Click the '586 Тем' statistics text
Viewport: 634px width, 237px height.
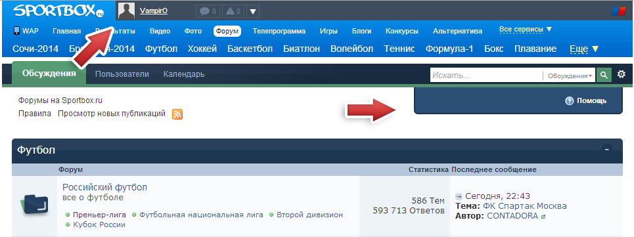tap(428, 201)
